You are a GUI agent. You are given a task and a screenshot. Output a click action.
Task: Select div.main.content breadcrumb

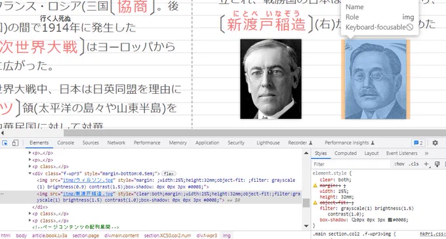coord(121,236)
